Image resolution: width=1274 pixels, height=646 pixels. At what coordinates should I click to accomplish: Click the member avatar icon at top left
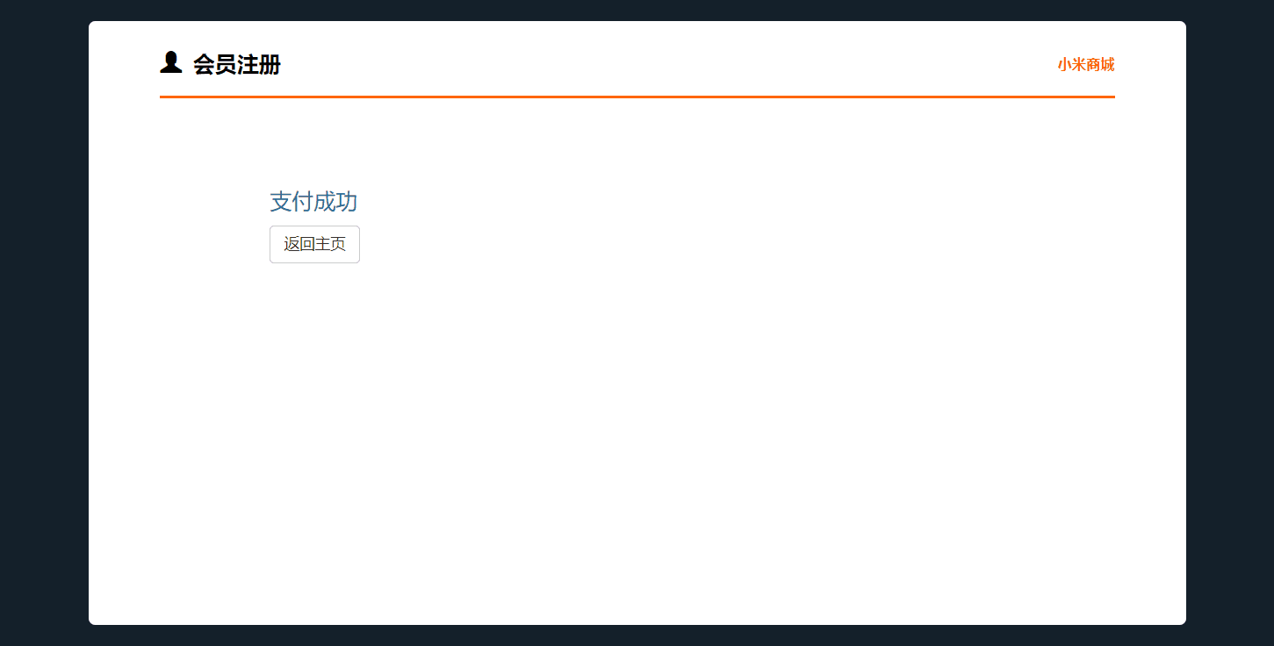click(170, 62)
